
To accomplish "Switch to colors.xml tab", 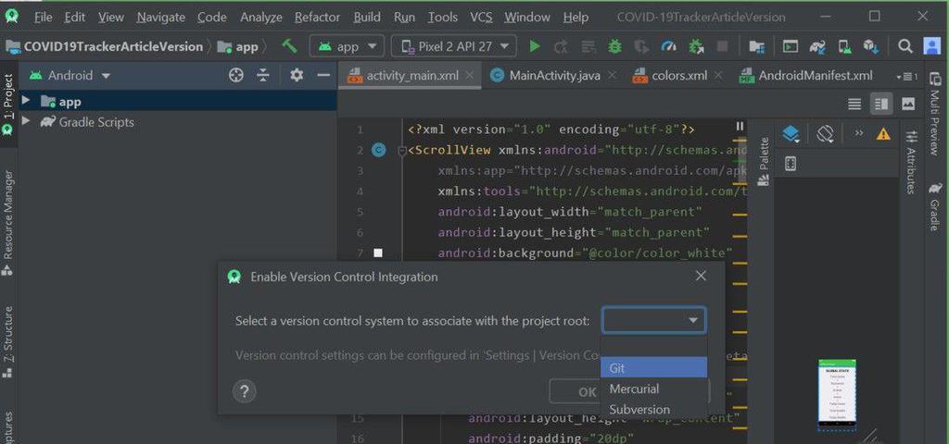I will (677, 76).
